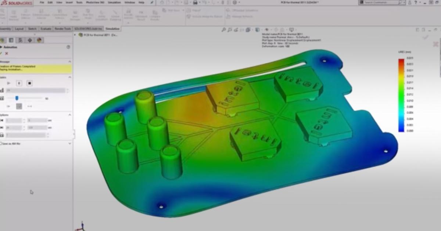Click the large confirmation checkmark in viewport corner
Viewport: 441px width, 231px height.
click(x=426, y=37)
